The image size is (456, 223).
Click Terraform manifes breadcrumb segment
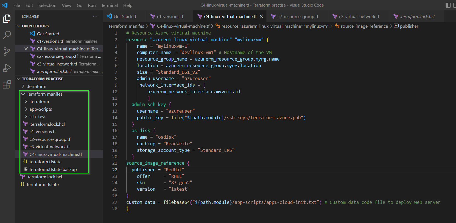[126, 26]
